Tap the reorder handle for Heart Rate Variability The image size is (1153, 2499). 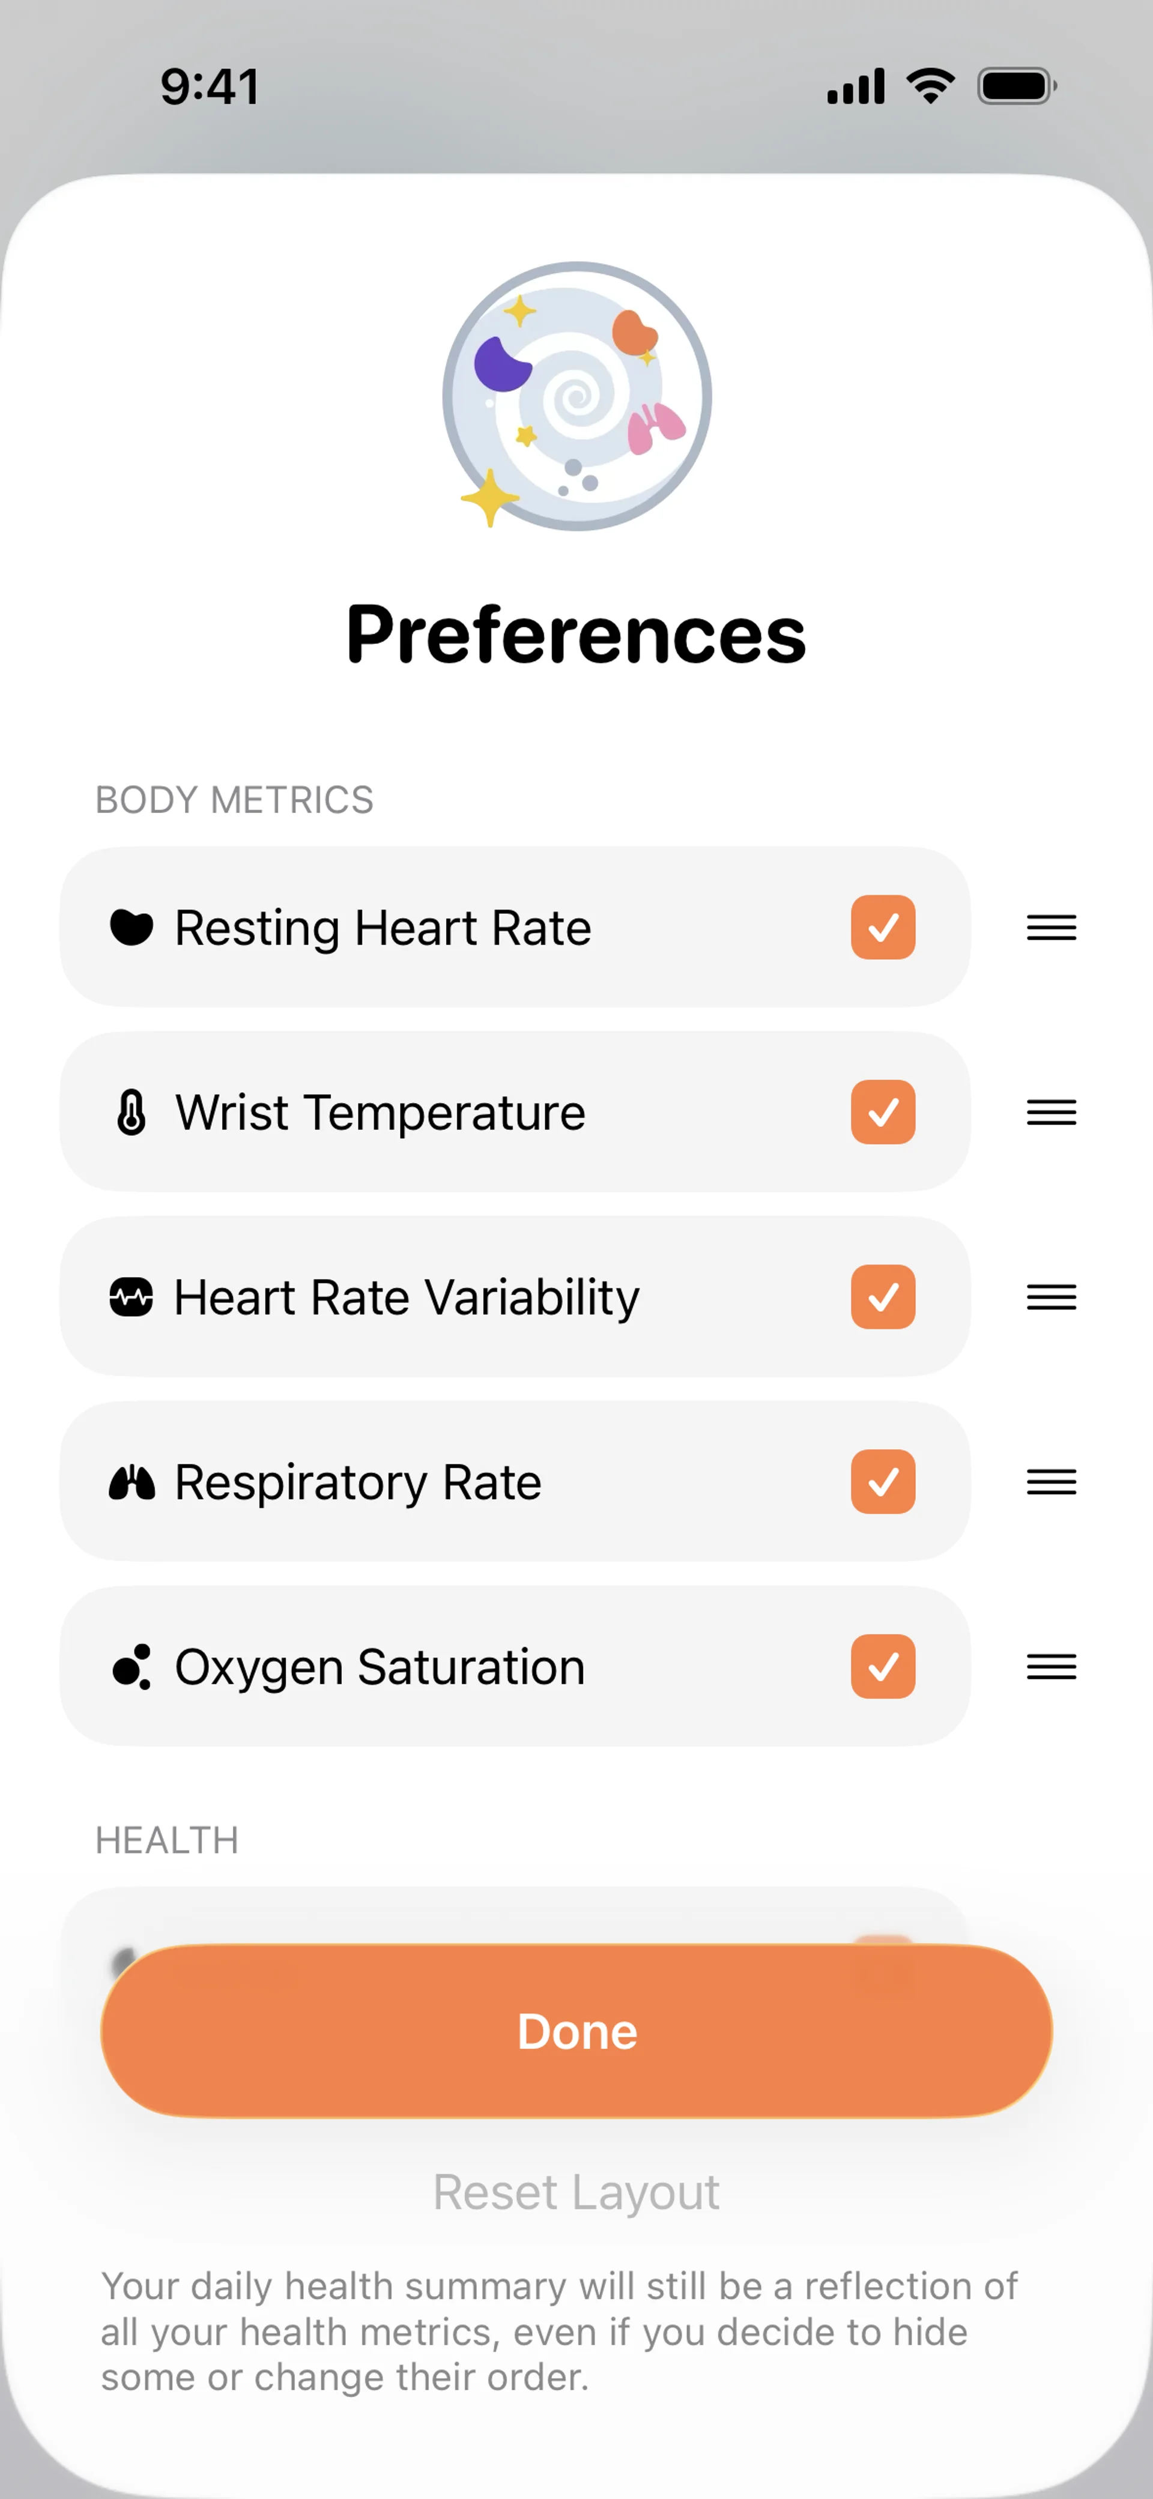(1051, 1297)
